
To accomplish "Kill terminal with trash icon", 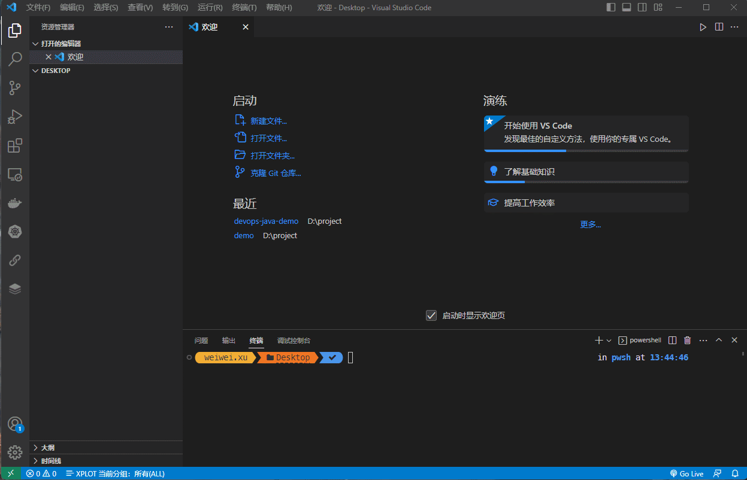I will 688,340.
